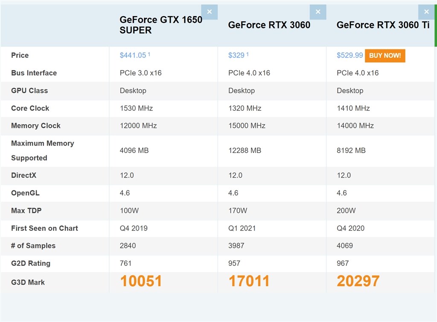Click the 1530 MHz core clock value
The image size is (437, 322).
point(136,108)
